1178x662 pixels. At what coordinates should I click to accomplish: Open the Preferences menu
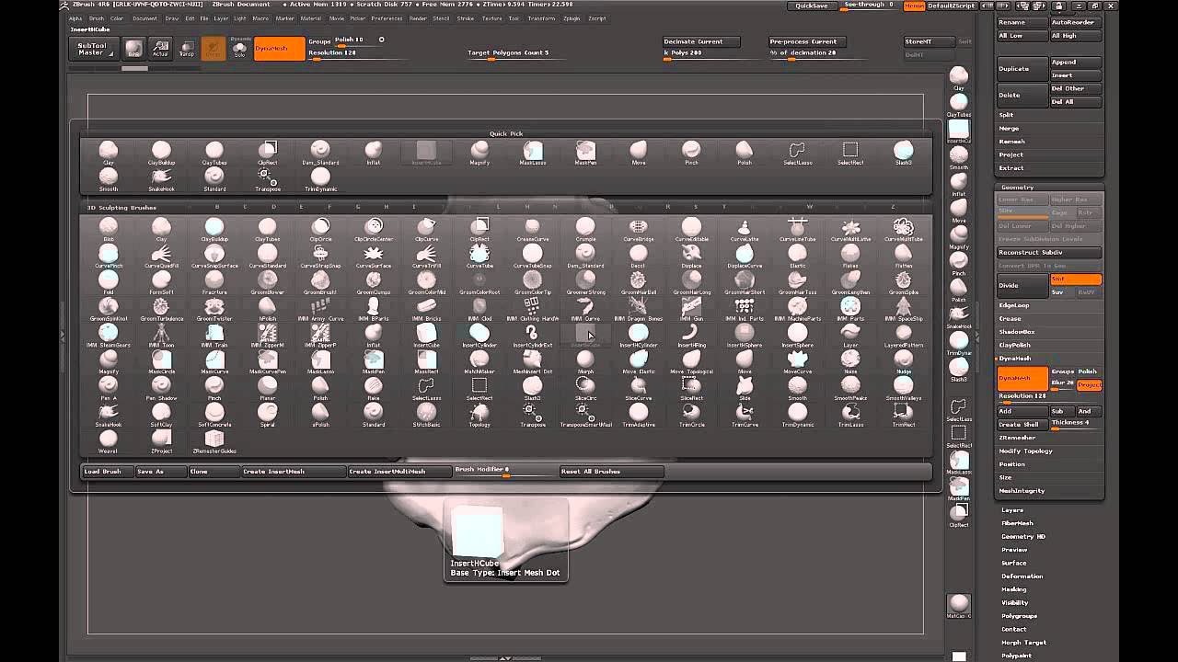387,18
